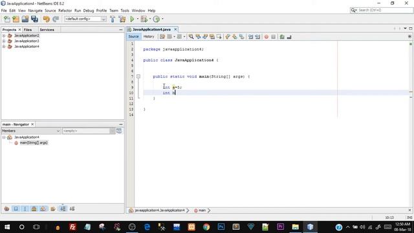Click Shift Line Left icon
This screenshot has width=414, height=233.
coord(250,37)
